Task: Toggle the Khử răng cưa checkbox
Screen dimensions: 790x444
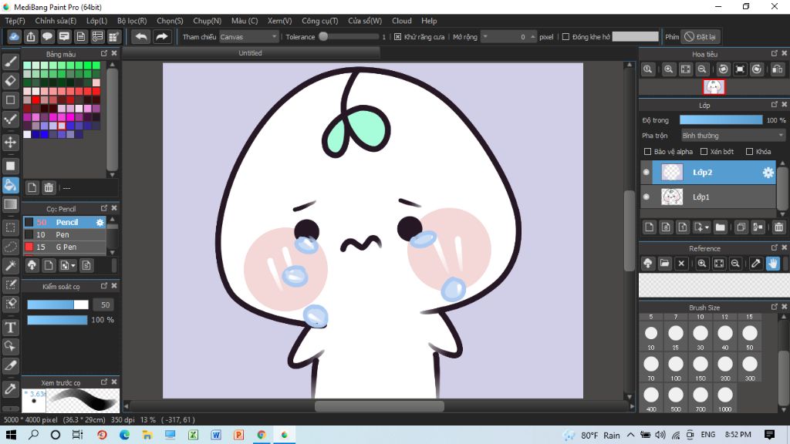Action: coord(398,36)
